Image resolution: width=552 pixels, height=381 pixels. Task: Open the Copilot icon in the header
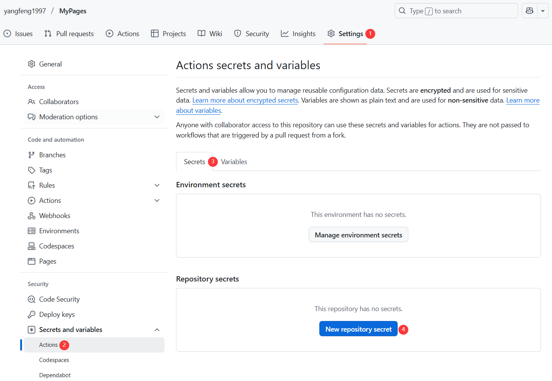point(530,11)
